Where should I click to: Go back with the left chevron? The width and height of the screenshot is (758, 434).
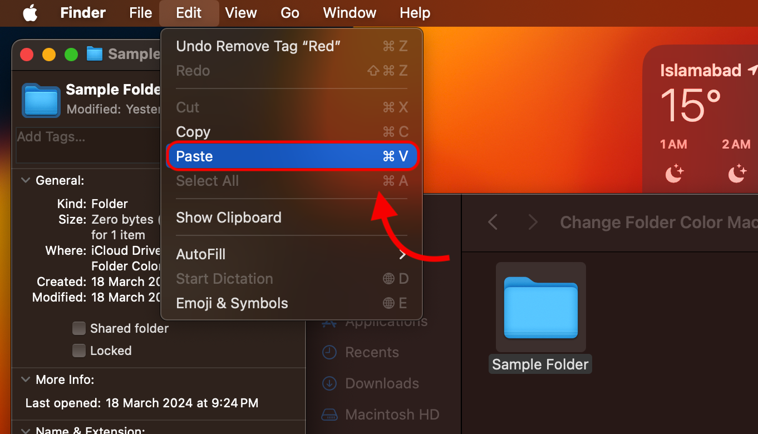(493, 223)
